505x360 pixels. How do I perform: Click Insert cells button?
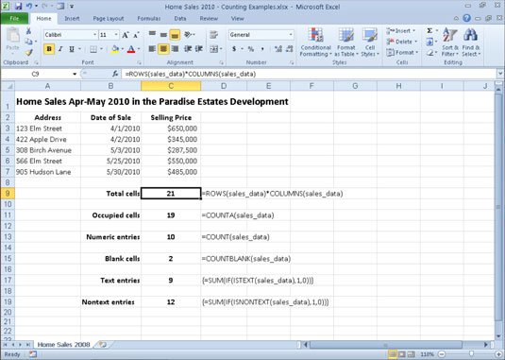pyautogui.click(x=401, y=31)
